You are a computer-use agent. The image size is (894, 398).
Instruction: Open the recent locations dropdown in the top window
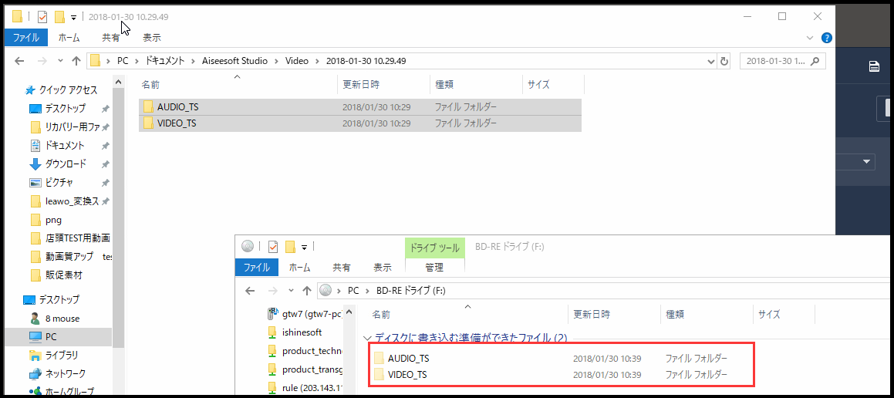[60, 61]
